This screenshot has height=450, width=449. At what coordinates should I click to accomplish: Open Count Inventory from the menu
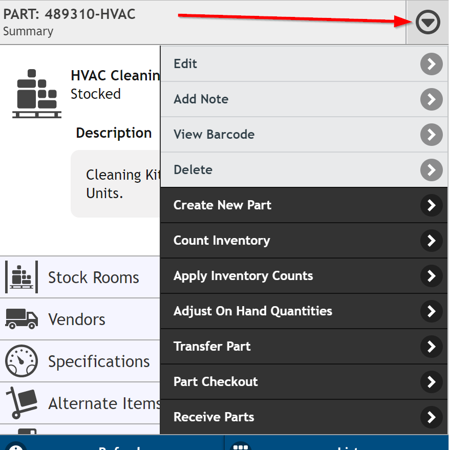point(304,241)
